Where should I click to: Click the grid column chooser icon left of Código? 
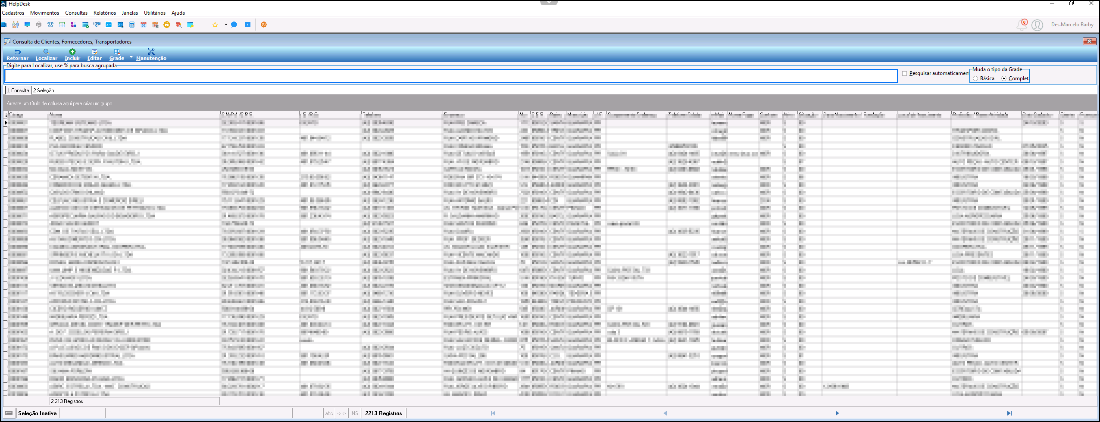click(x=6, y=115)
